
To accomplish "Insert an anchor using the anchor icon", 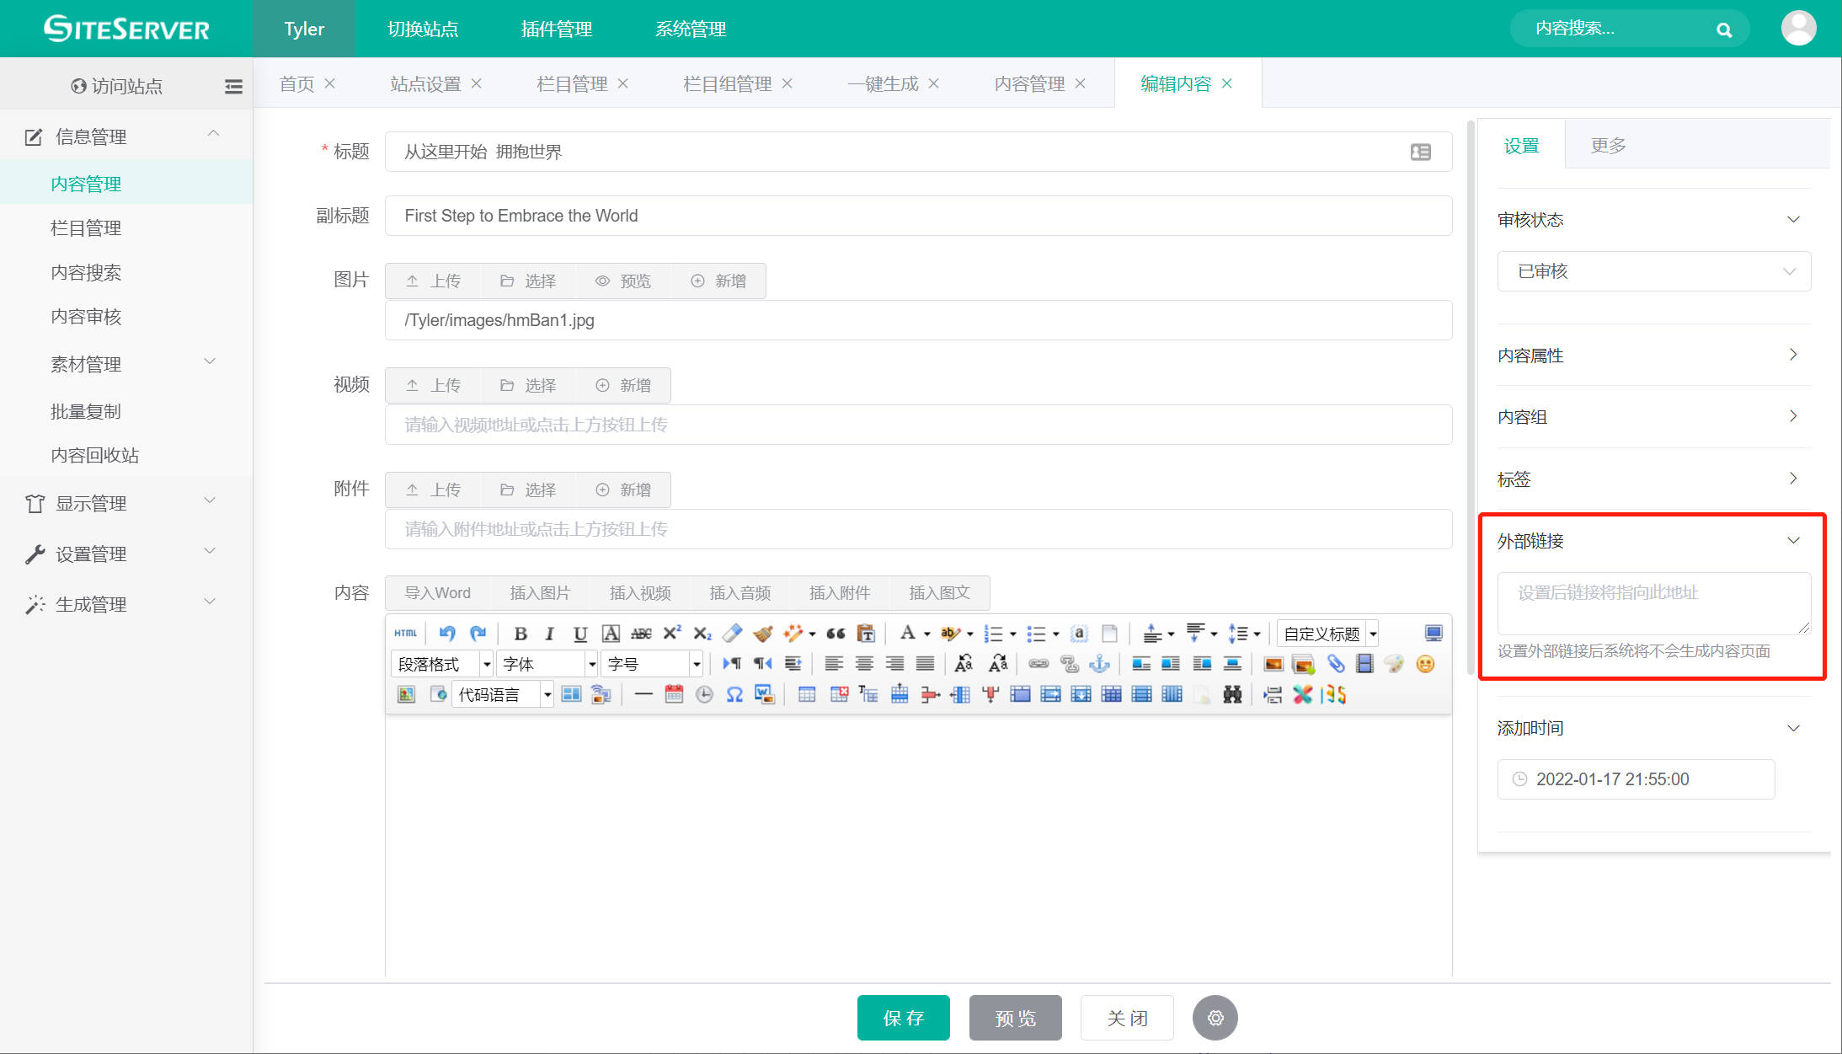I will 1099,664.
